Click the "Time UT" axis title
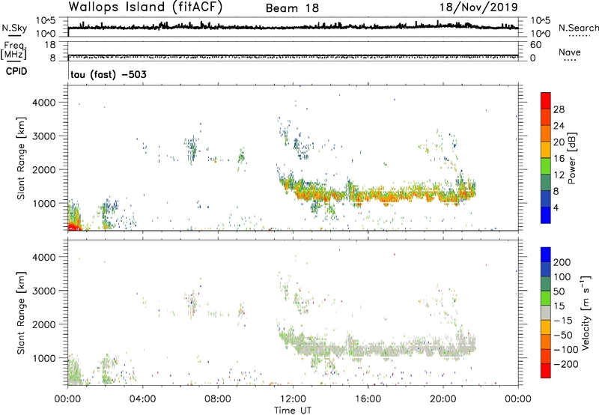The height and width of the screenshot is (415, 599). pyautogui.click(x=293, y=411)
